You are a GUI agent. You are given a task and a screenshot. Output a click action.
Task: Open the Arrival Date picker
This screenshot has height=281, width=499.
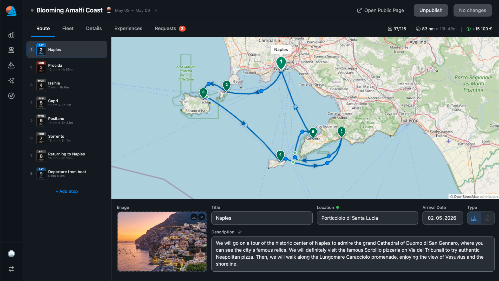tap(443, 218)
